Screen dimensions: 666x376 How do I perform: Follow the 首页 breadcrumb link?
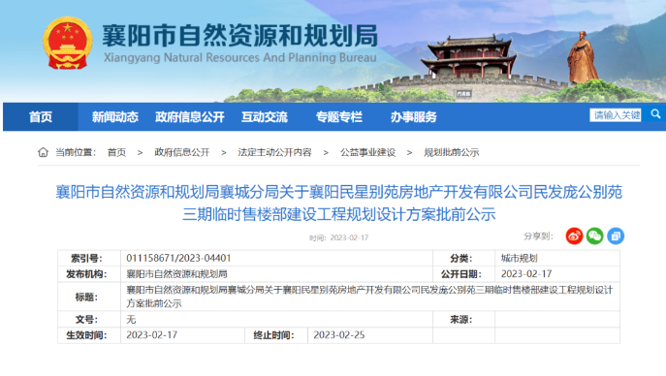(x=116, y=152)
